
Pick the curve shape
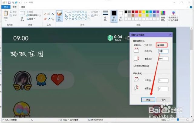70,12
